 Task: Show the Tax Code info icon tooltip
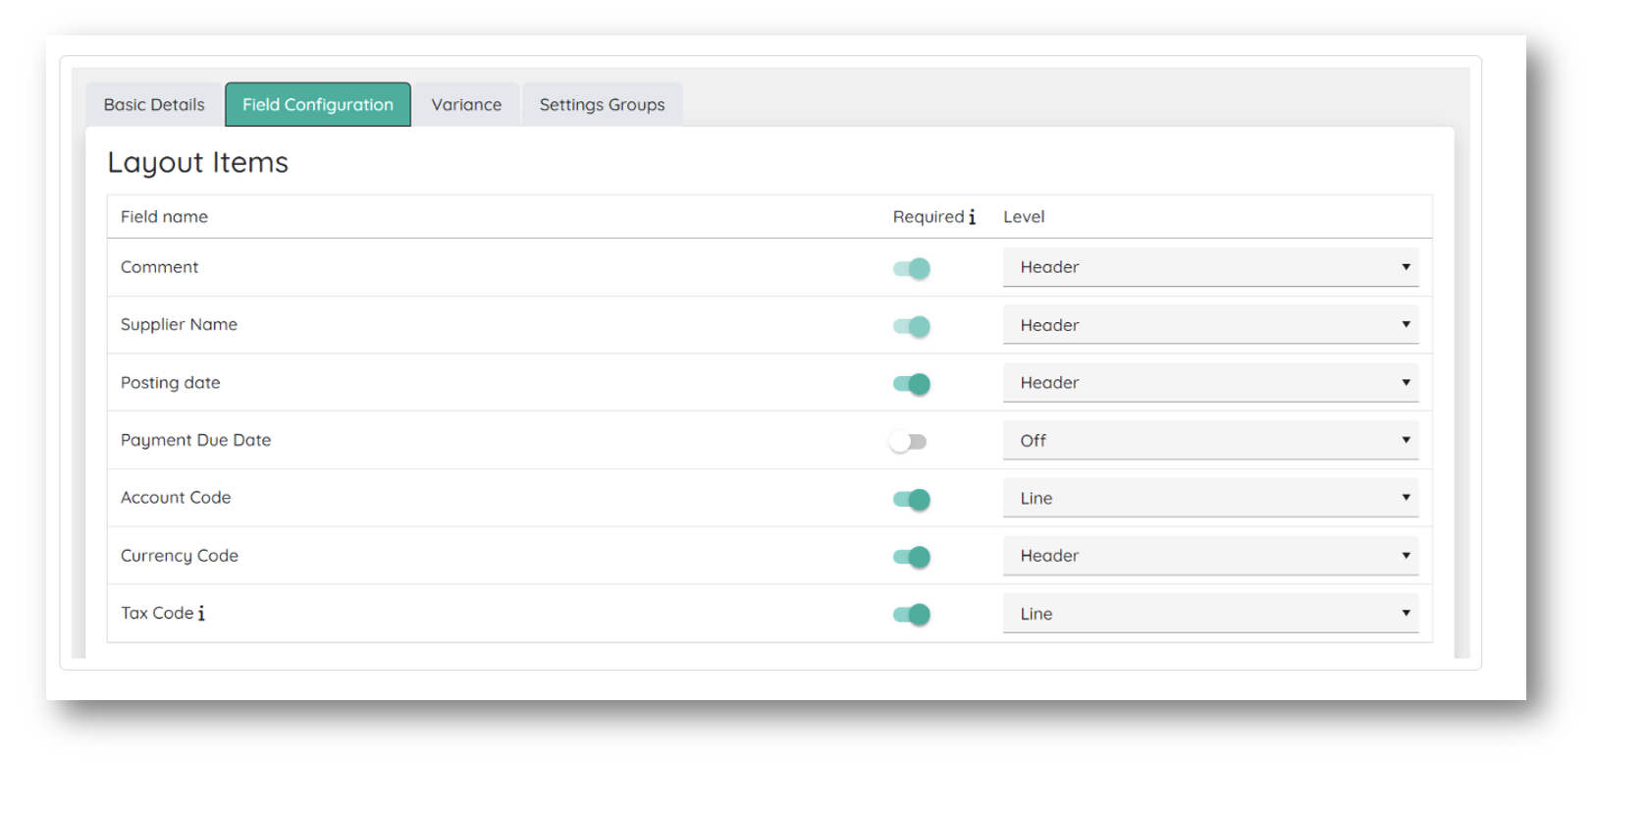201,613
